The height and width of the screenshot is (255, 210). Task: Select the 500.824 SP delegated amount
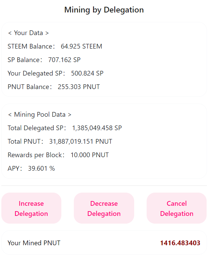coord(87,74)
